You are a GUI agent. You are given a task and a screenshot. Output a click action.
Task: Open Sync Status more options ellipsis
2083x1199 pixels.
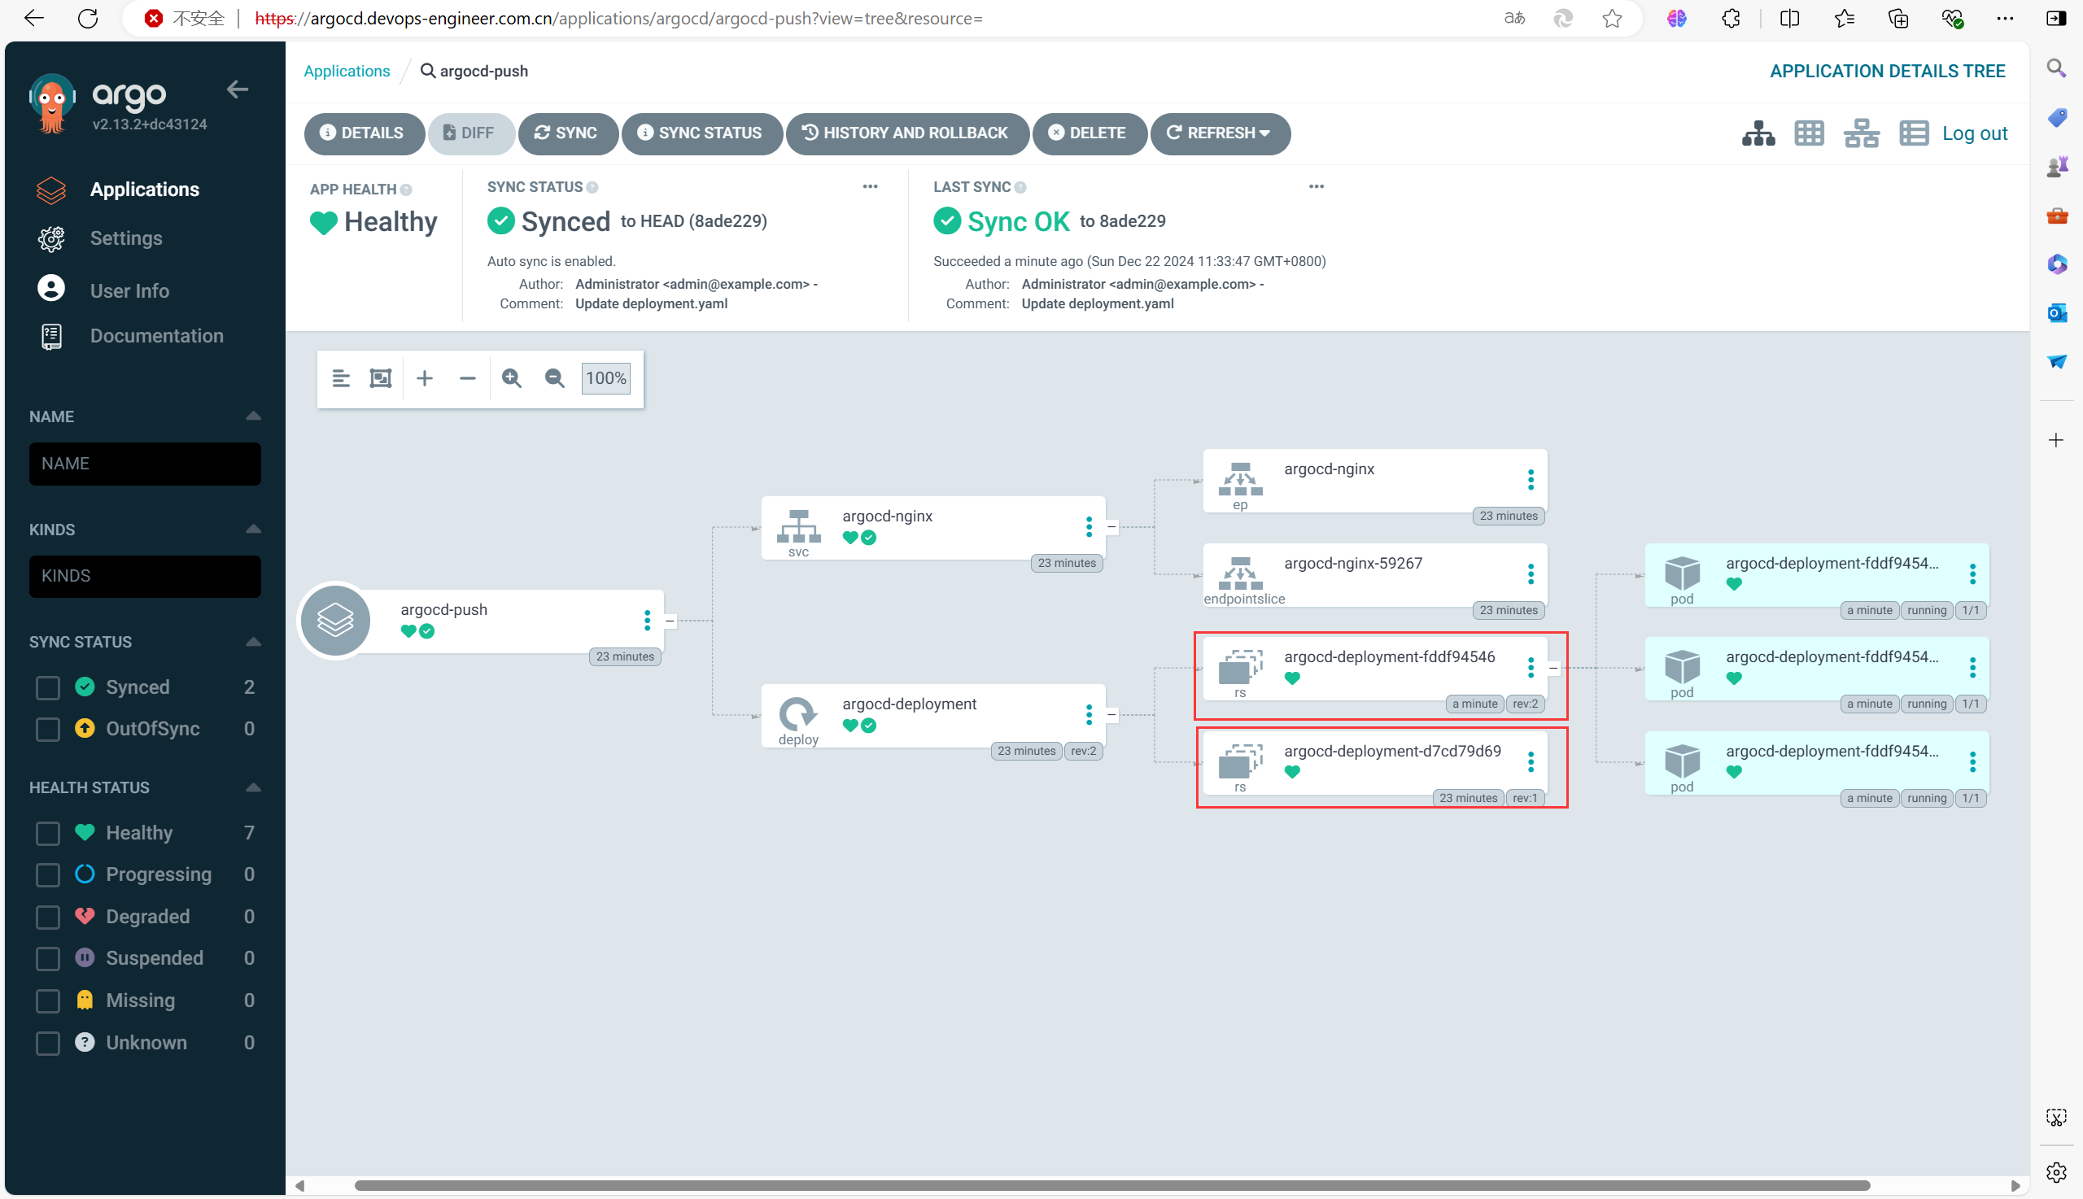click(870, 187)
